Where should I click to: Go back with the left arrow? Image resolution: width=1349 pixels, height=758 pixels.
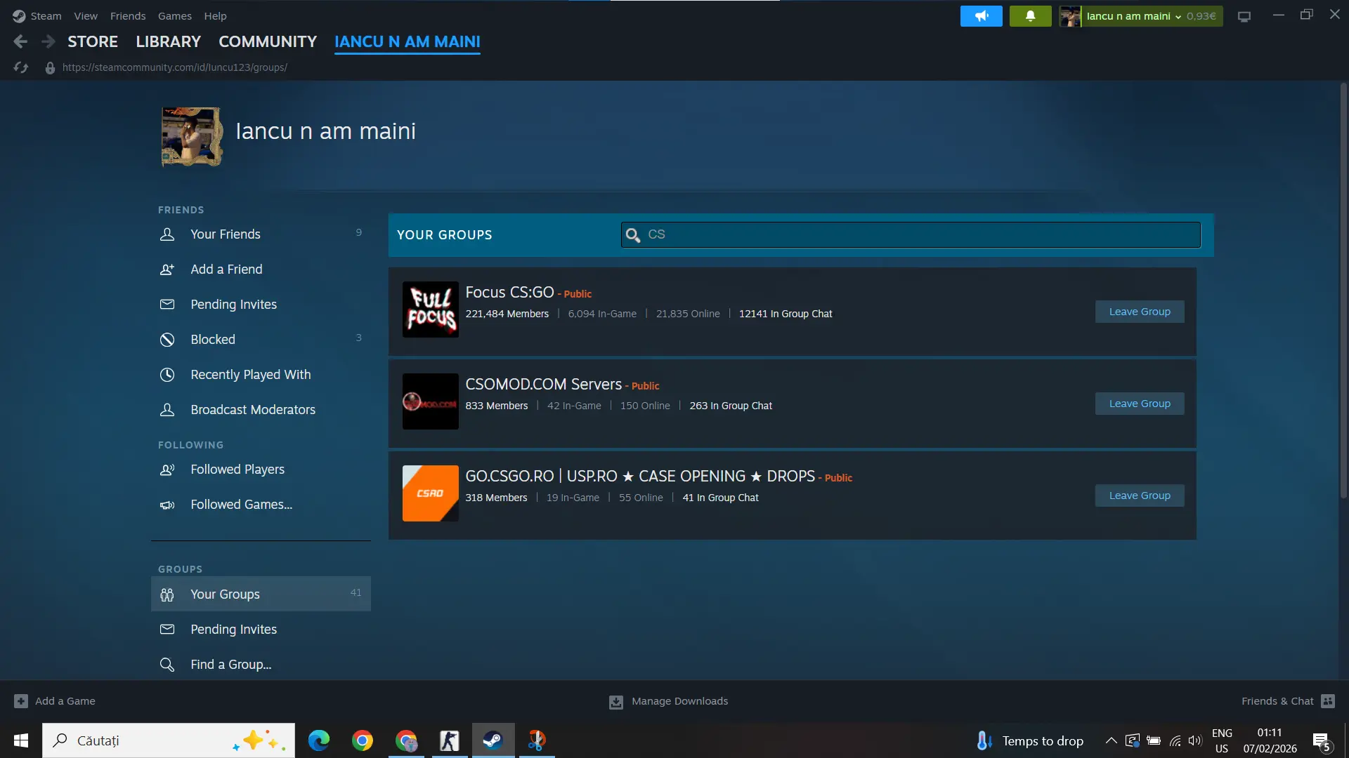click(20, 42)
